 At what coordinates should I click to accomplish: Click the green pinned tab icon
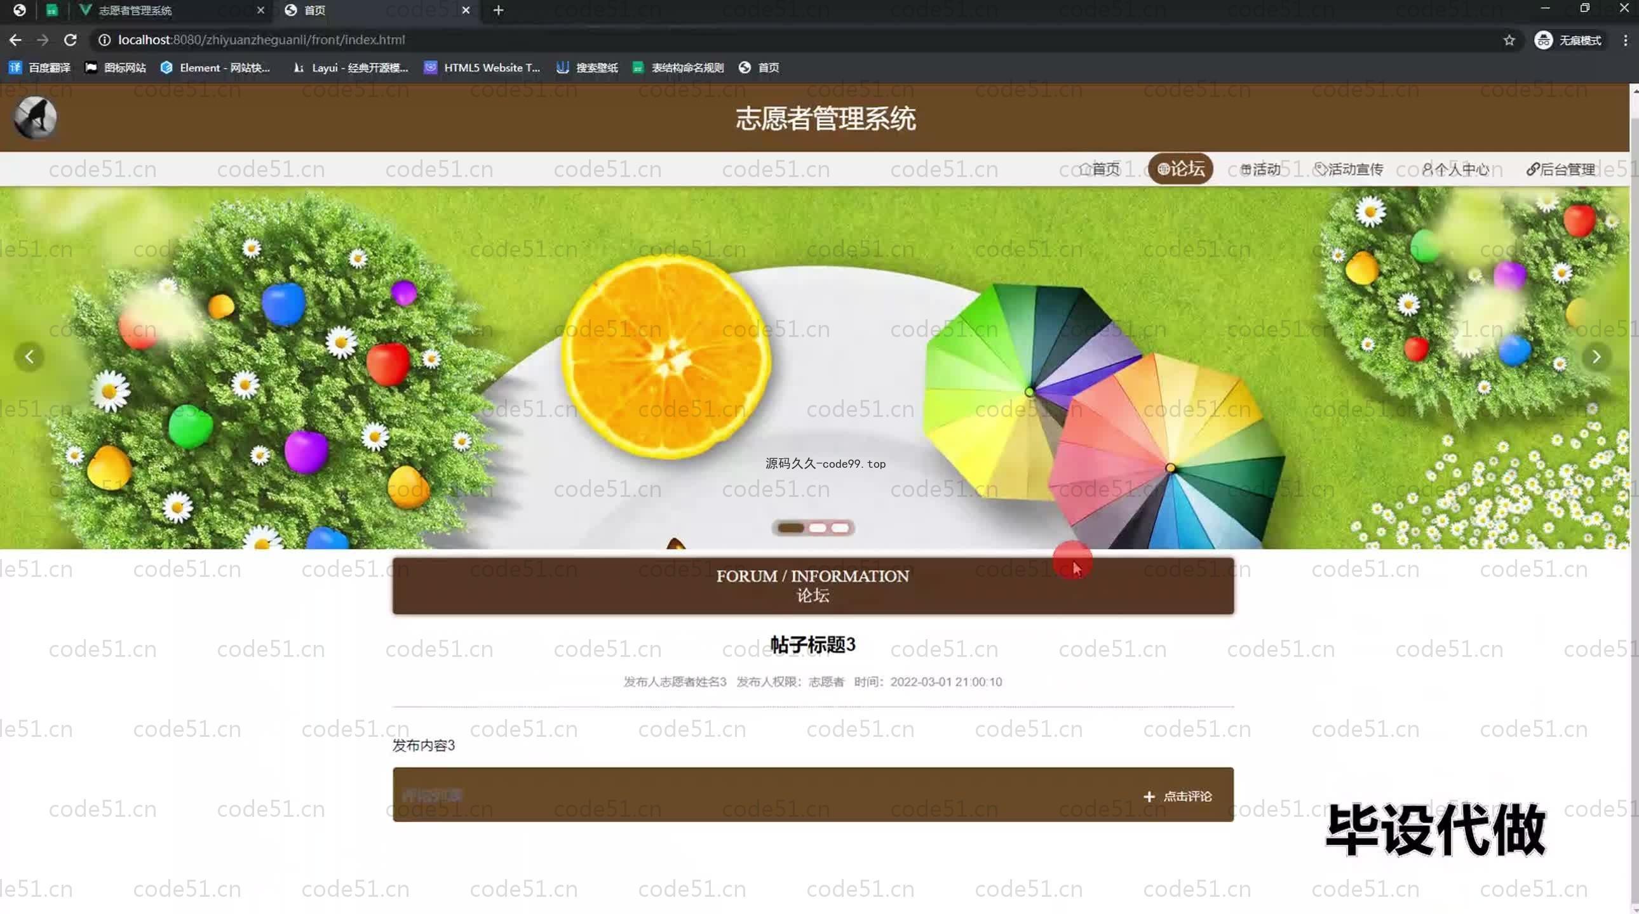(52, 10)
